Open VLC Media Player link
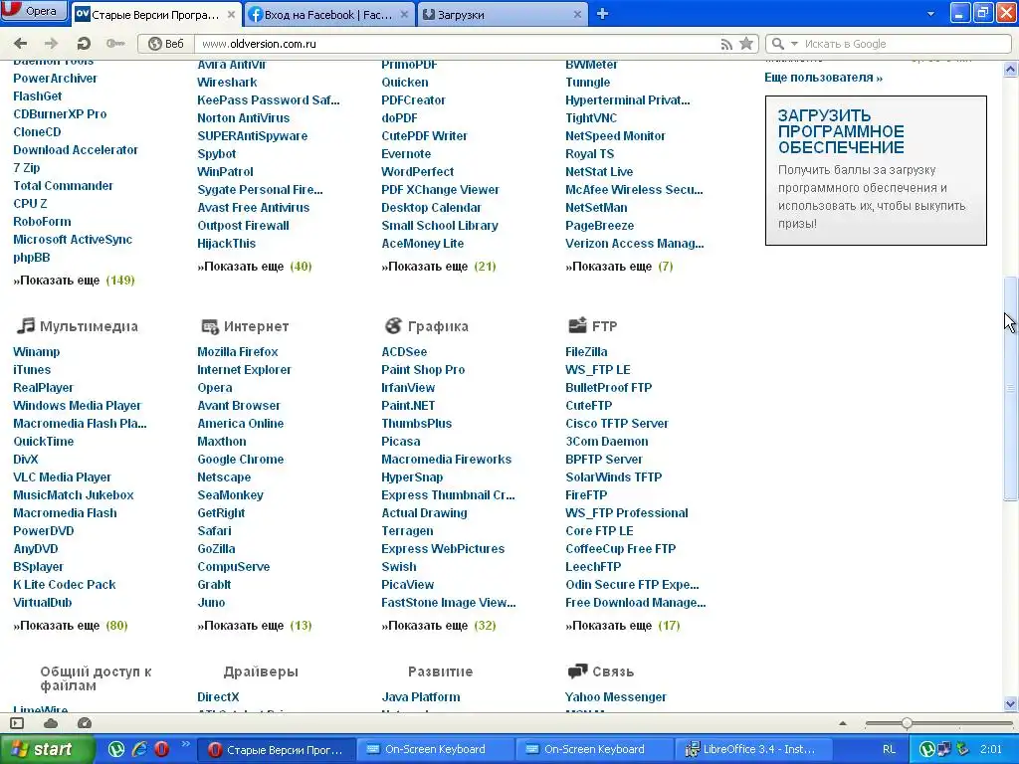The height and width of the screenshot is (764, 1019). [x=62, y=477]
